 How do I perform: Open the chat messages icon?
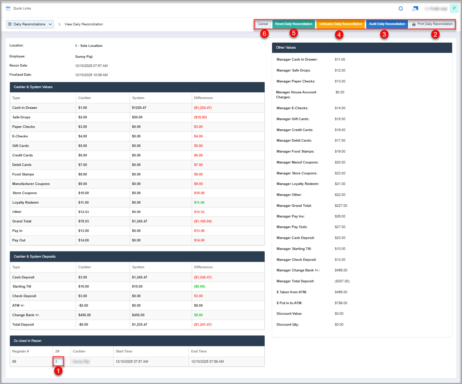pos(415,9)
